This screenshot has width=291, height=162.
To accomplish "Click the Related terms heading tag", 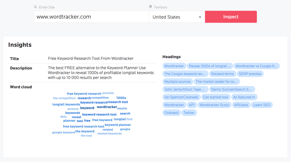I will tap(222, 74).
